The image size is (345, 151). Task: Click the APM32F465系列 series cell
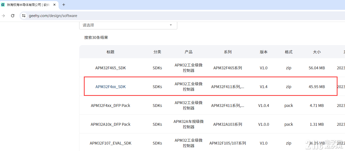click(228, 68)
